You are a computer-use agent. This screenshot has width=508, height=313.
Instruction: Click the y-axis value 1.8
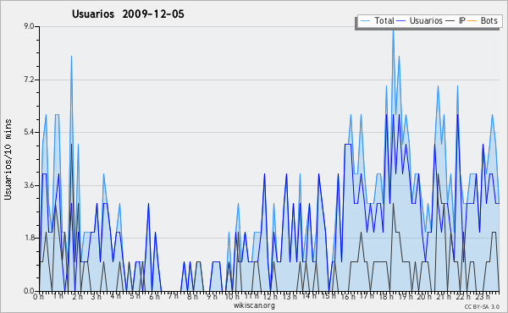tap(29, 239)
